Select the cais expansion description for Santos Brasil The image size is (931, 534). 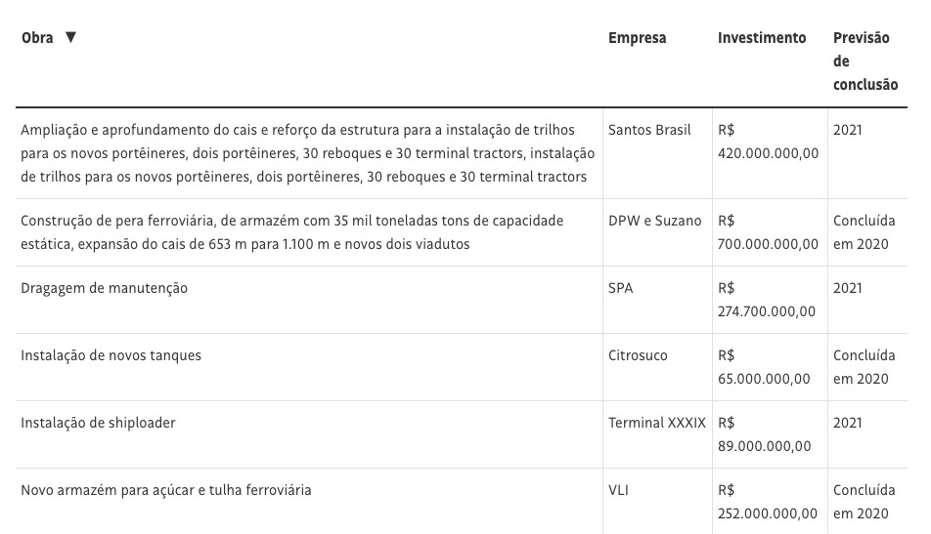(307, 153)
